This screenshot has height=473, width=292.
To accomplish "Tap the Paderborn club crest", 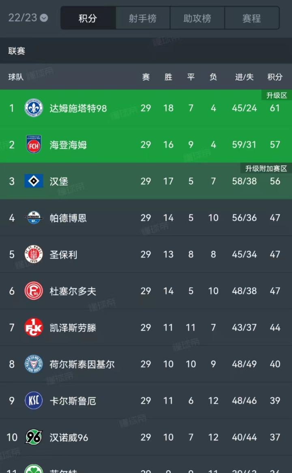I will click(x=34, y=218).
